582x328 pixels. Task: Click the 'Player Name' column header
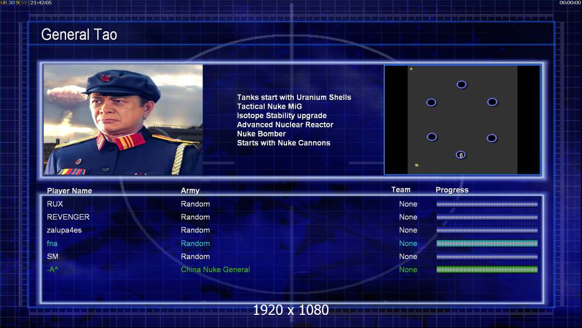coord(69,191)
